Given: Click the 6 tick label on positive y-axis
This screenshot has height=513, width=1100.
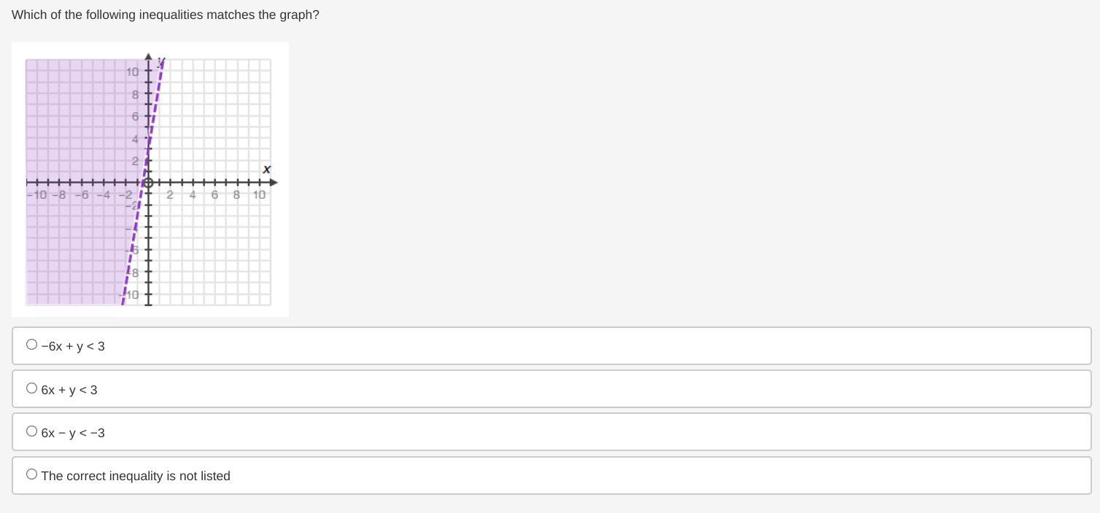Looking at the screenshot, I should [135, 117].
